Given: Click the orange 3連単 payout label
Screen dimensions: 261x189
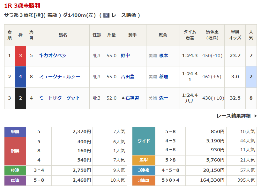Looking at the screenshot, I should pos(144,180).
